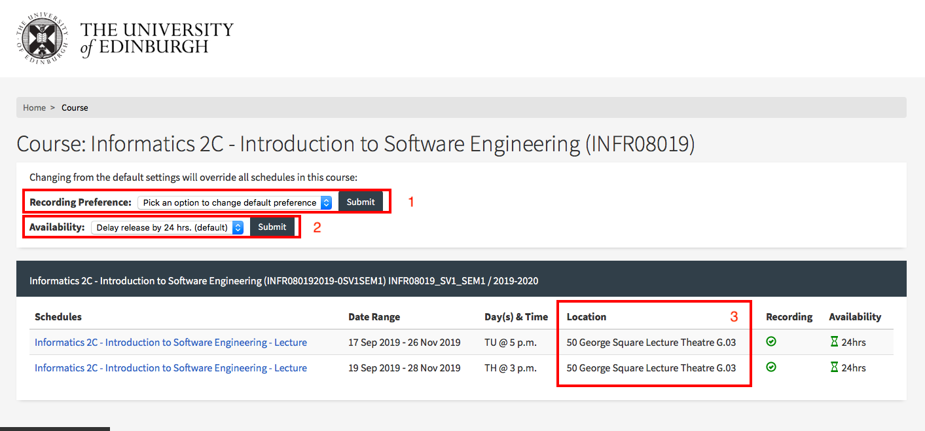
Task: Click the default settings override notice text
Action: (193, 178)
